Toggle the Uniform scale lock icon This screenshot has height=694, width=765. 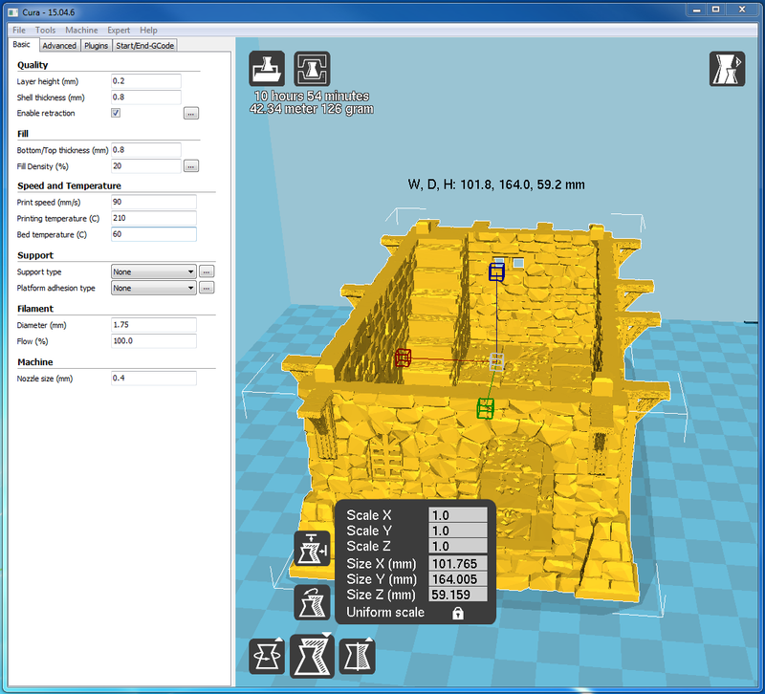click(x=458, y=613)
